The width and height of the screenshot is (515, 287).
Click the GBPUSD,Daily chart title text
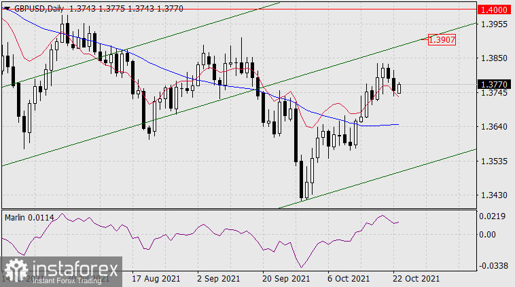pyautogui.click(x=39, y=9)
